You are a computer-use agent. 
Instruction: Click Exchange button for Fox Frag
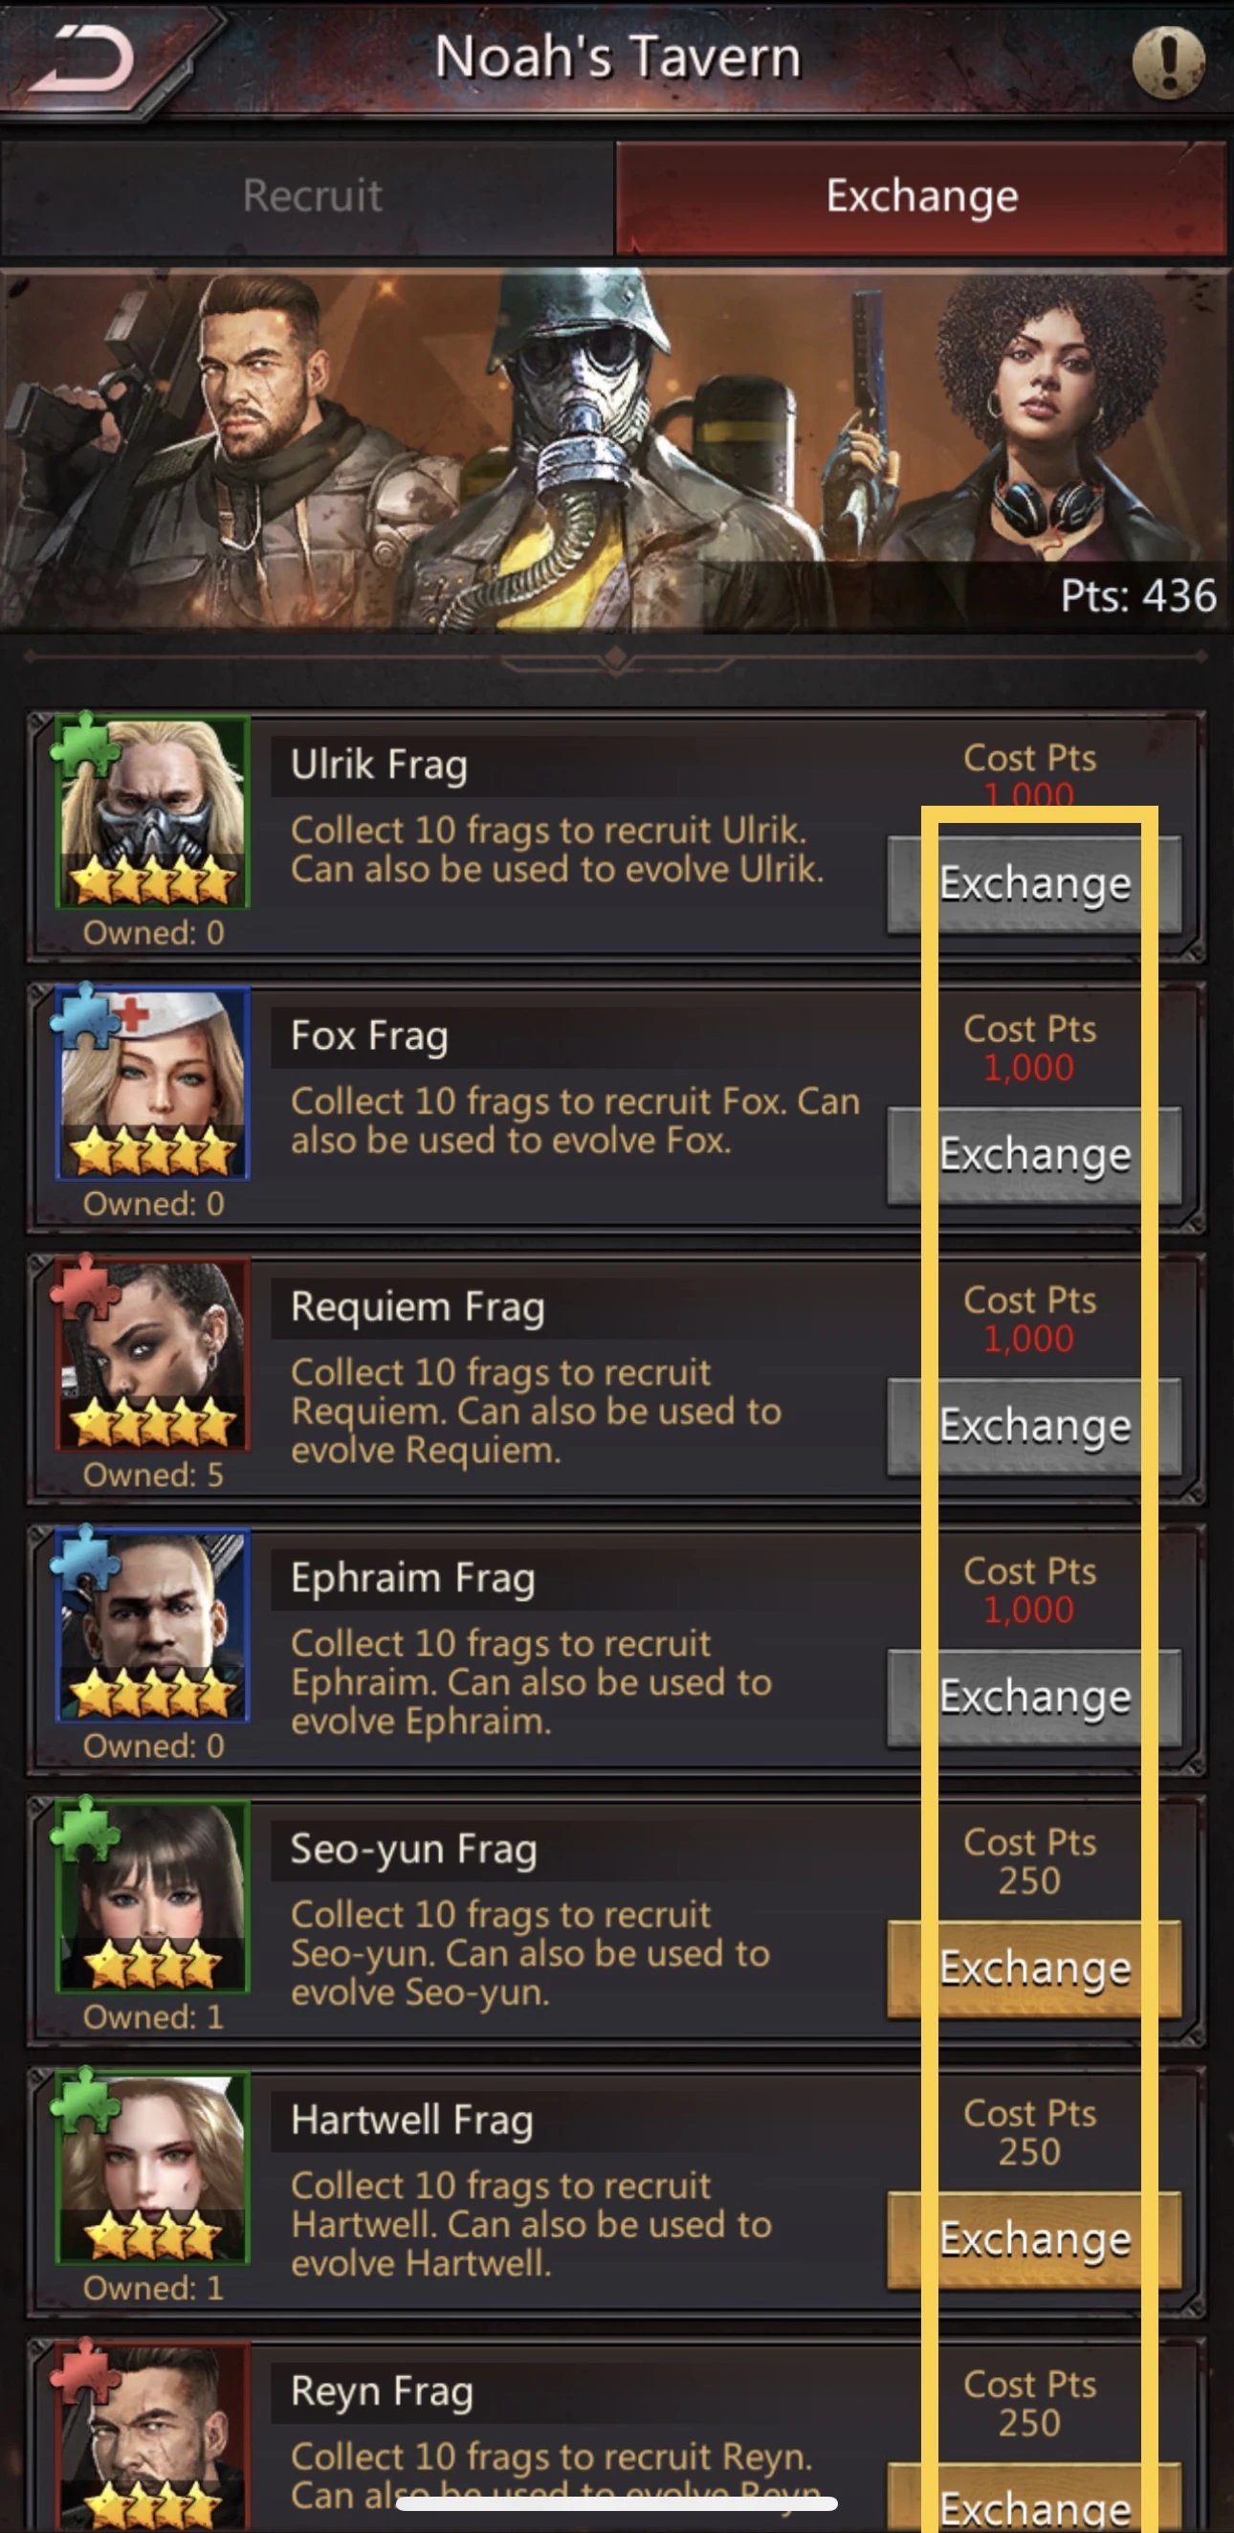[1034, 1155]
